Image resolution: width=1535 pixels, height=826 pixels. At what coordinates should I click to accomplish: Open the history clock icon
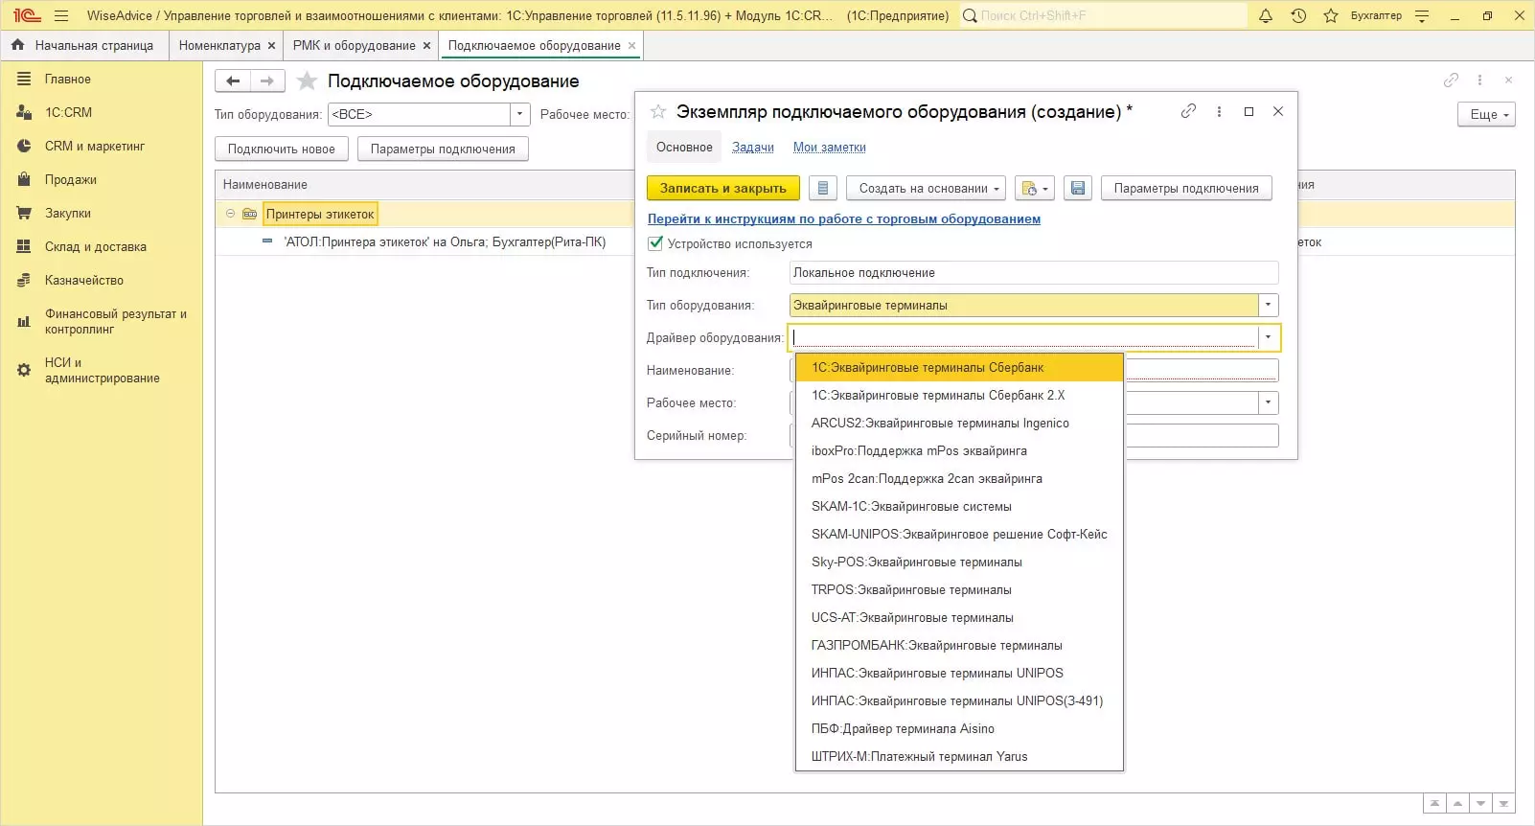1298,16
